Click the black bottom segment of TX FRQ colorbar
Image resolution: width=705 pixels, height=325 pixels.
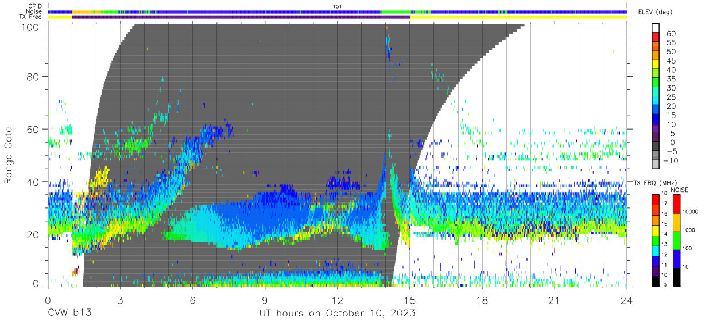[x=656, y=281]
